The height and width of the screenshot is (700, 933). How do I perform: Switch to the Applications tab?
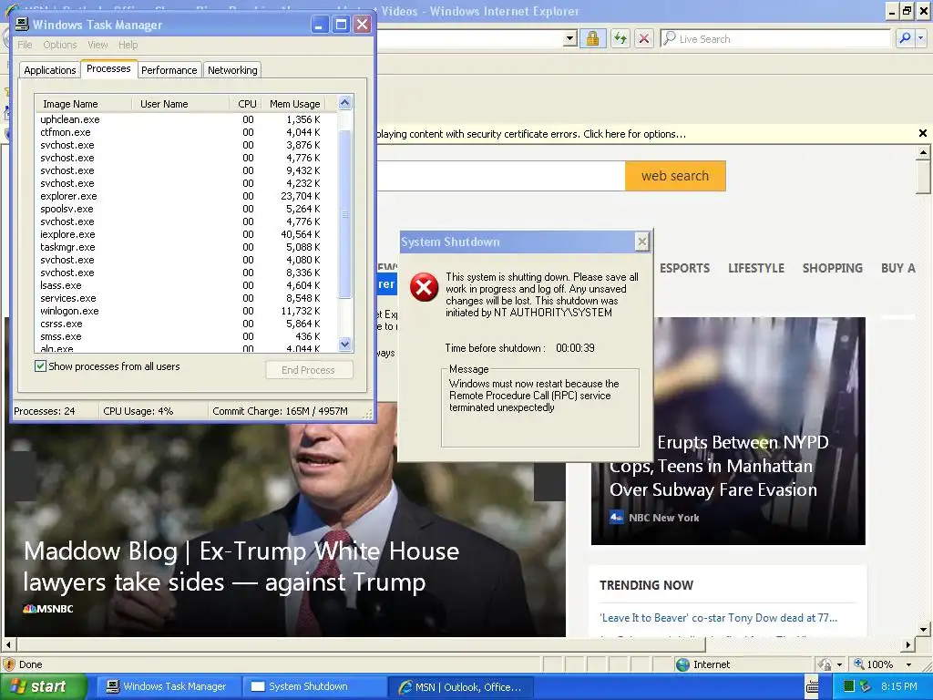tap(50, 70)
